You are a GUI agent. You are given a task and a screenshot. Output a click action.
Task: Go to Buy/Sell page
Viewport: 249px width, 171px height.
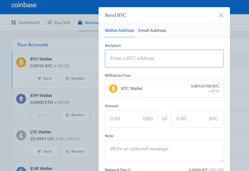59,22
